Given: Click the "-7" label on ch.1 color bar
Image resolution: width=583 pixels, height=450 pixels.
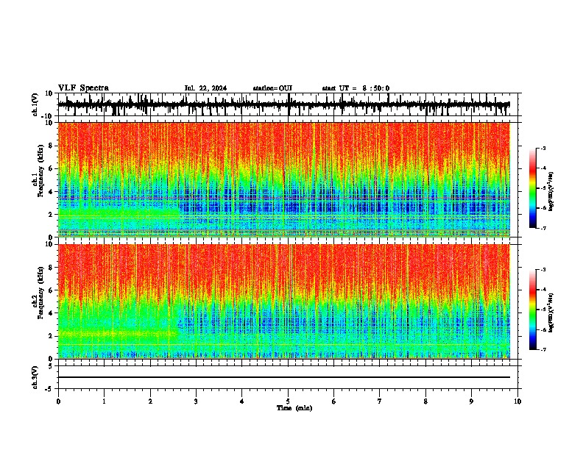Looking at the screenshot, I should coord(543,228).
